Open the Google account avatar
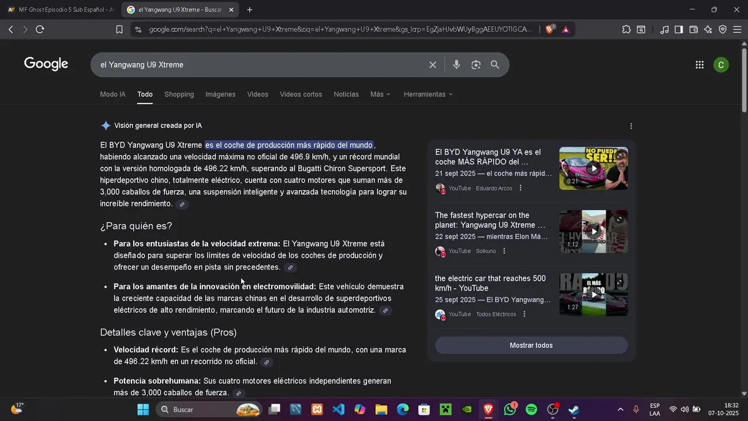The image size is (748, 421). [x=721, y=65]
